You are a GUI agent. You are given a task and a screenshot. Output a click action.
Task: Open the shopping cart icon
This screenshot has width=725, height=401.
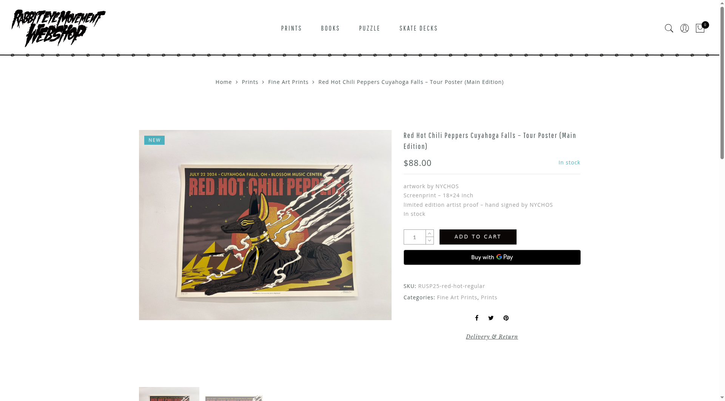pyautogui.click(x=700, y=28)
